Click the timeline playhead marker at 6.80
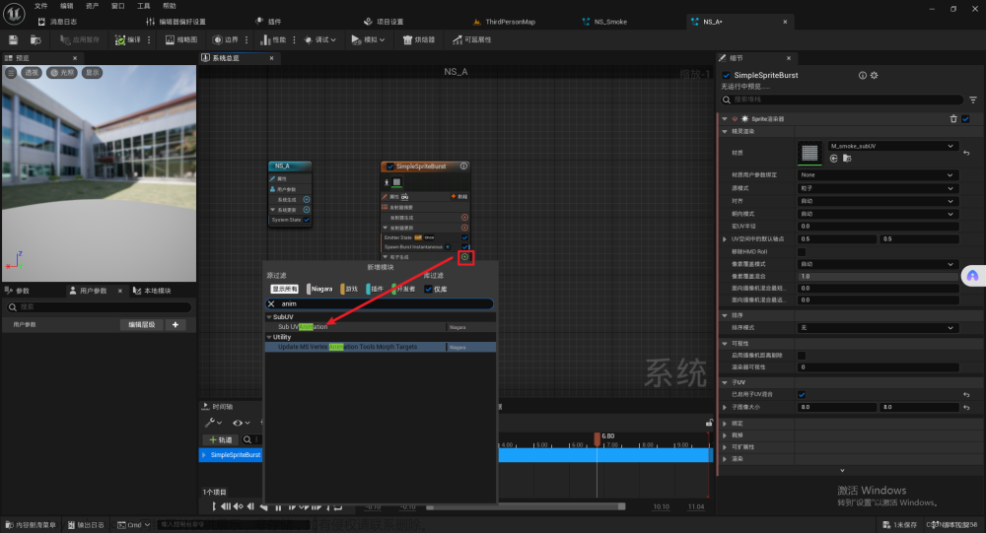The height and width of the screenshot is (533, 986). click(598, 438)
